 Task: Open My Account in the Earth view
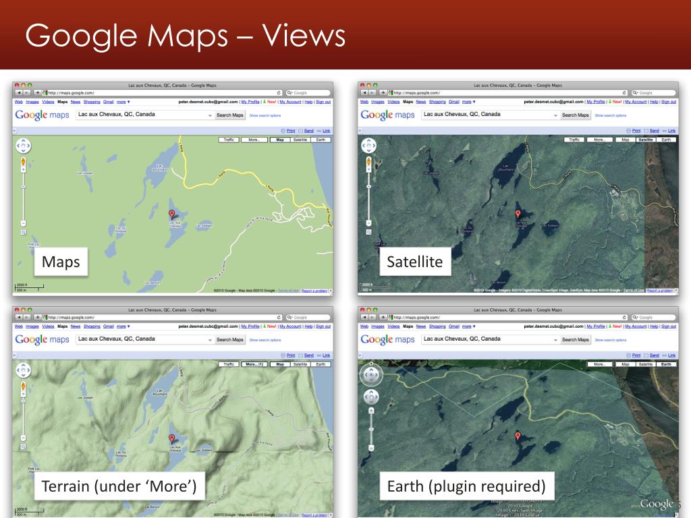tap(636, 327)
